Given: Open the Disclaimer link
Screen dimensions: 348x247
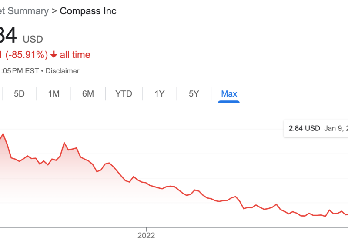Looking at the screenshot, I should pyautogui.click(x=63, y=70).
